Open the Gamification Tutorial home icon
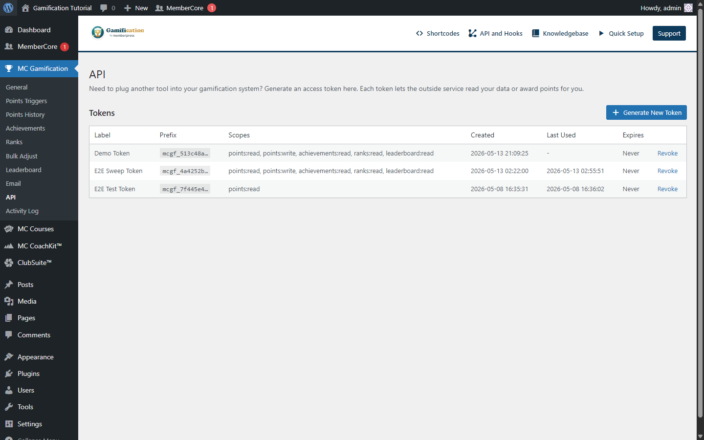Viewport: 704px width, 440px height. click(25, 8)
